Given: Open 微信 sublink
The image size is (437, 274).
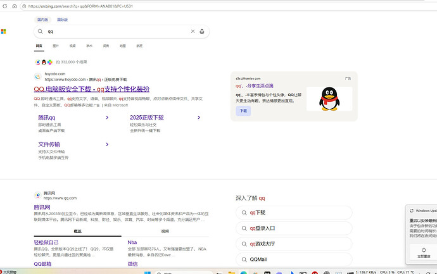Looking at the screenshot, I should point(132,264).
